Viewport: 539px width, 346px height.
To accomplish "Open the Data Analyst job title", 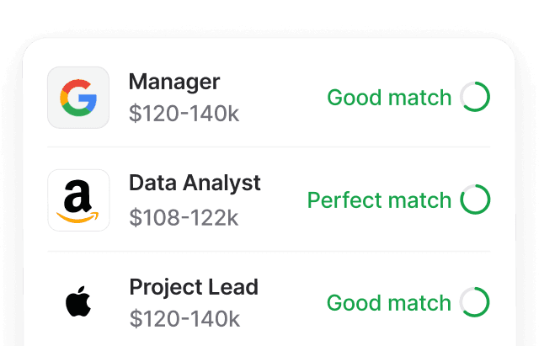I will click(195, 183).
